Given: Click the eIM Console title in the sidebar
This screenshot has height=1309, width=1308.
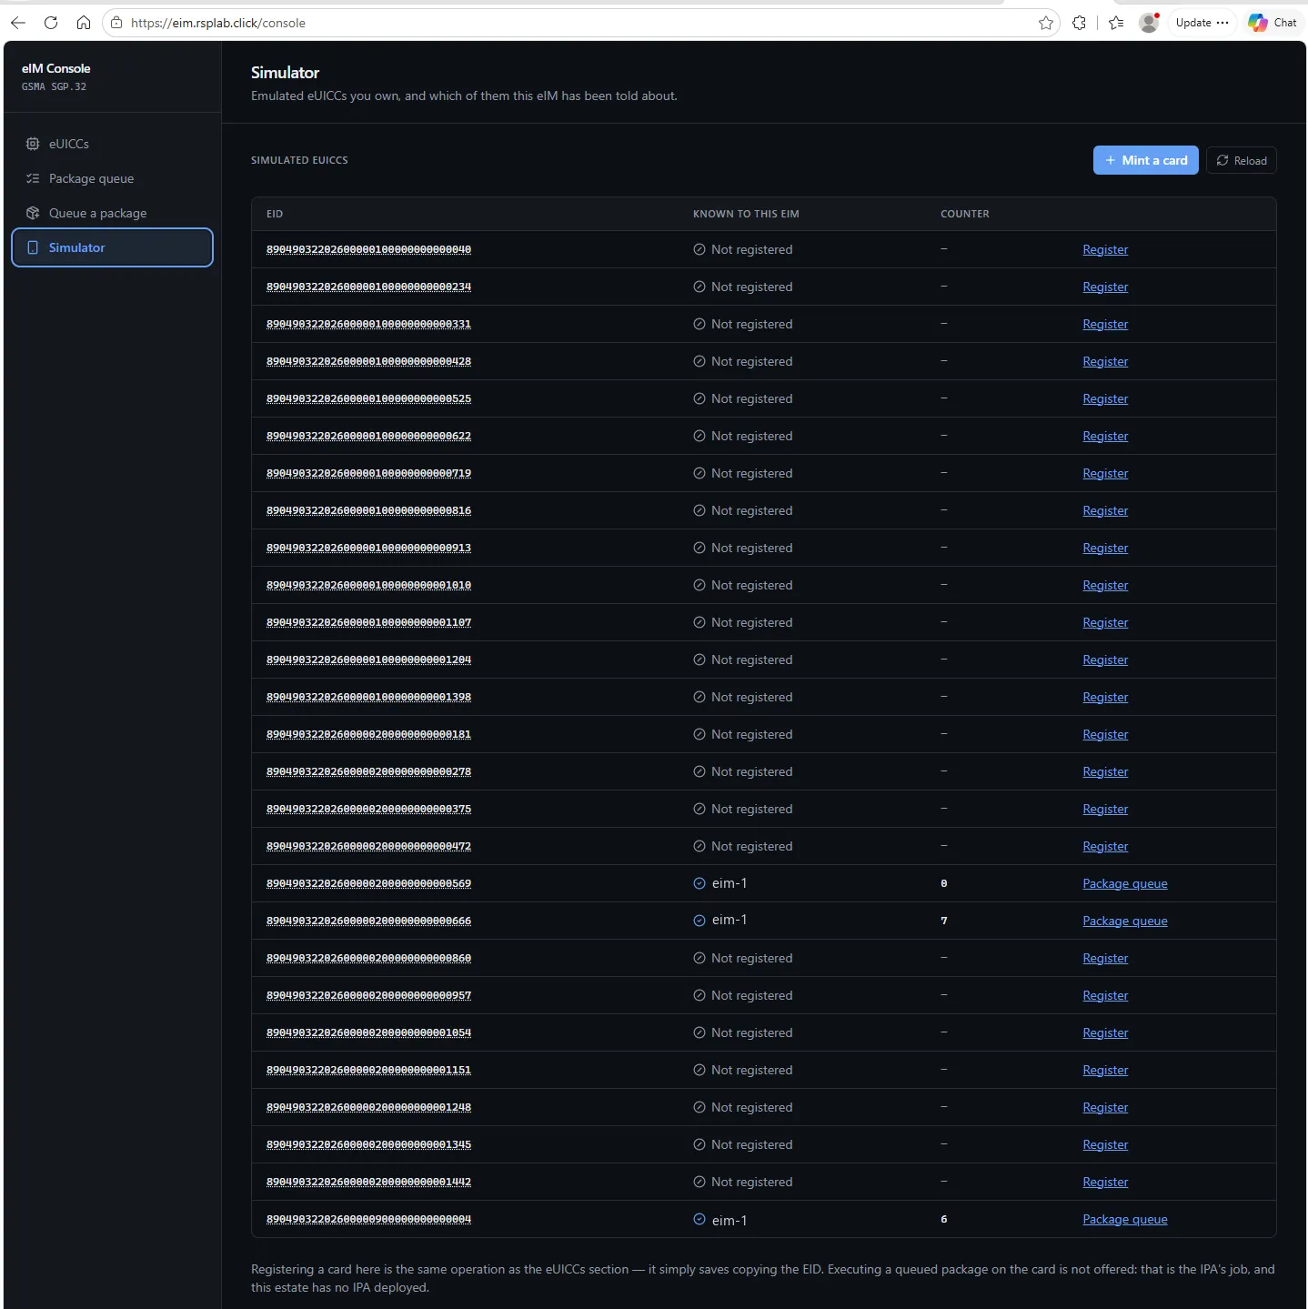Looking at the screenshot, I should point(56,68).
